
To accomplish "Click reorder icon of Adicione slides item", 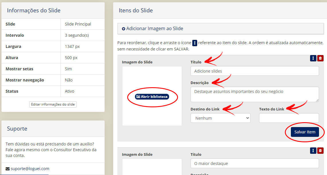I will click(313, 58).
